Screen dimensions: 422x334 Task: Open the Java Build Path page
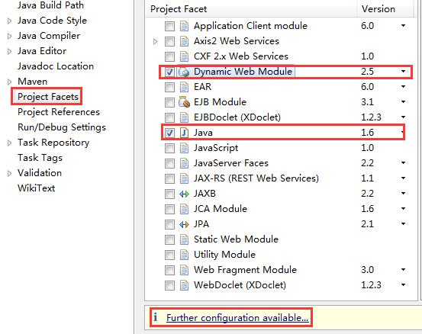[x=50, y=5]
